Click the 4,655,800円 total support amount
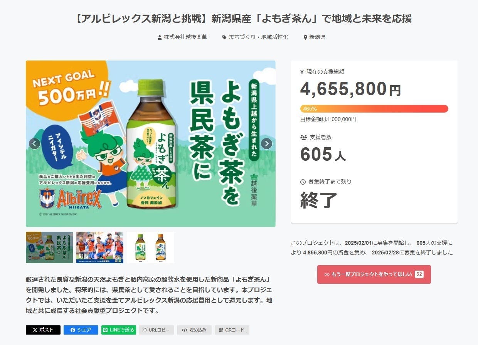 pos(350,89)
